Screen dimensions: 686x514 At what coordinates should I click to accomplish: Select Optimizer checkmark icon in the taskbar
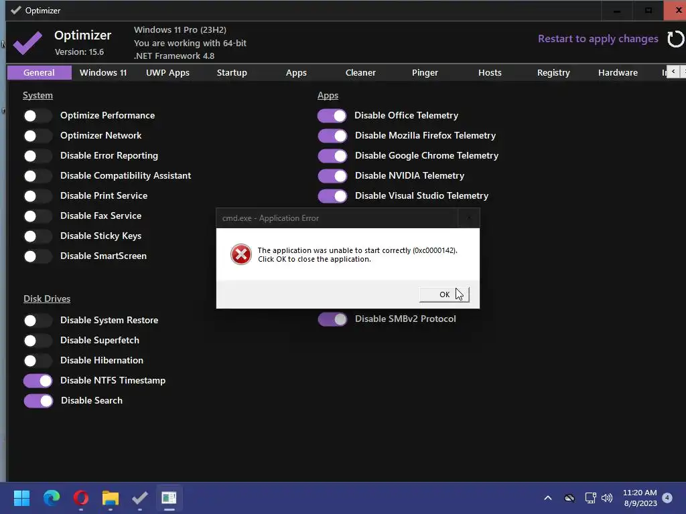pos(140,498)
